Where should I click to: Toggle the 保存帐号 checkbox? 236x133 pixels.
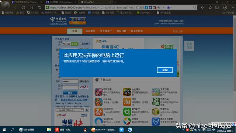(x=81, y=44)
